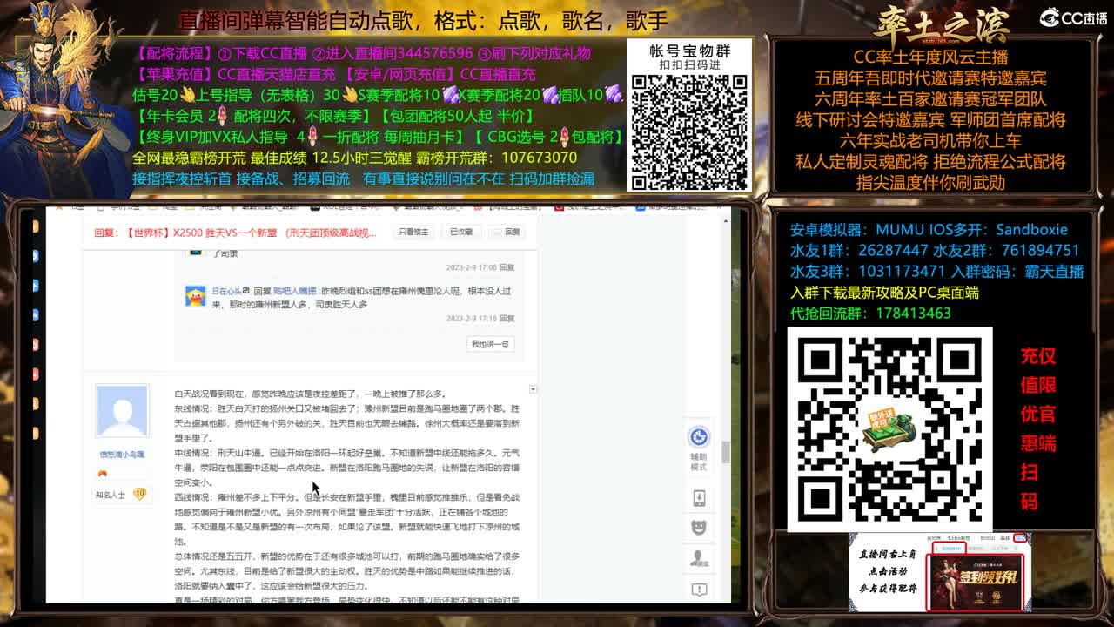Click the post line starting 白天战况看到现在

(310, 394)
